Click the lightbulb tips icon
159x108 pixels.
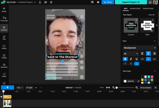(x=51, y=2)
